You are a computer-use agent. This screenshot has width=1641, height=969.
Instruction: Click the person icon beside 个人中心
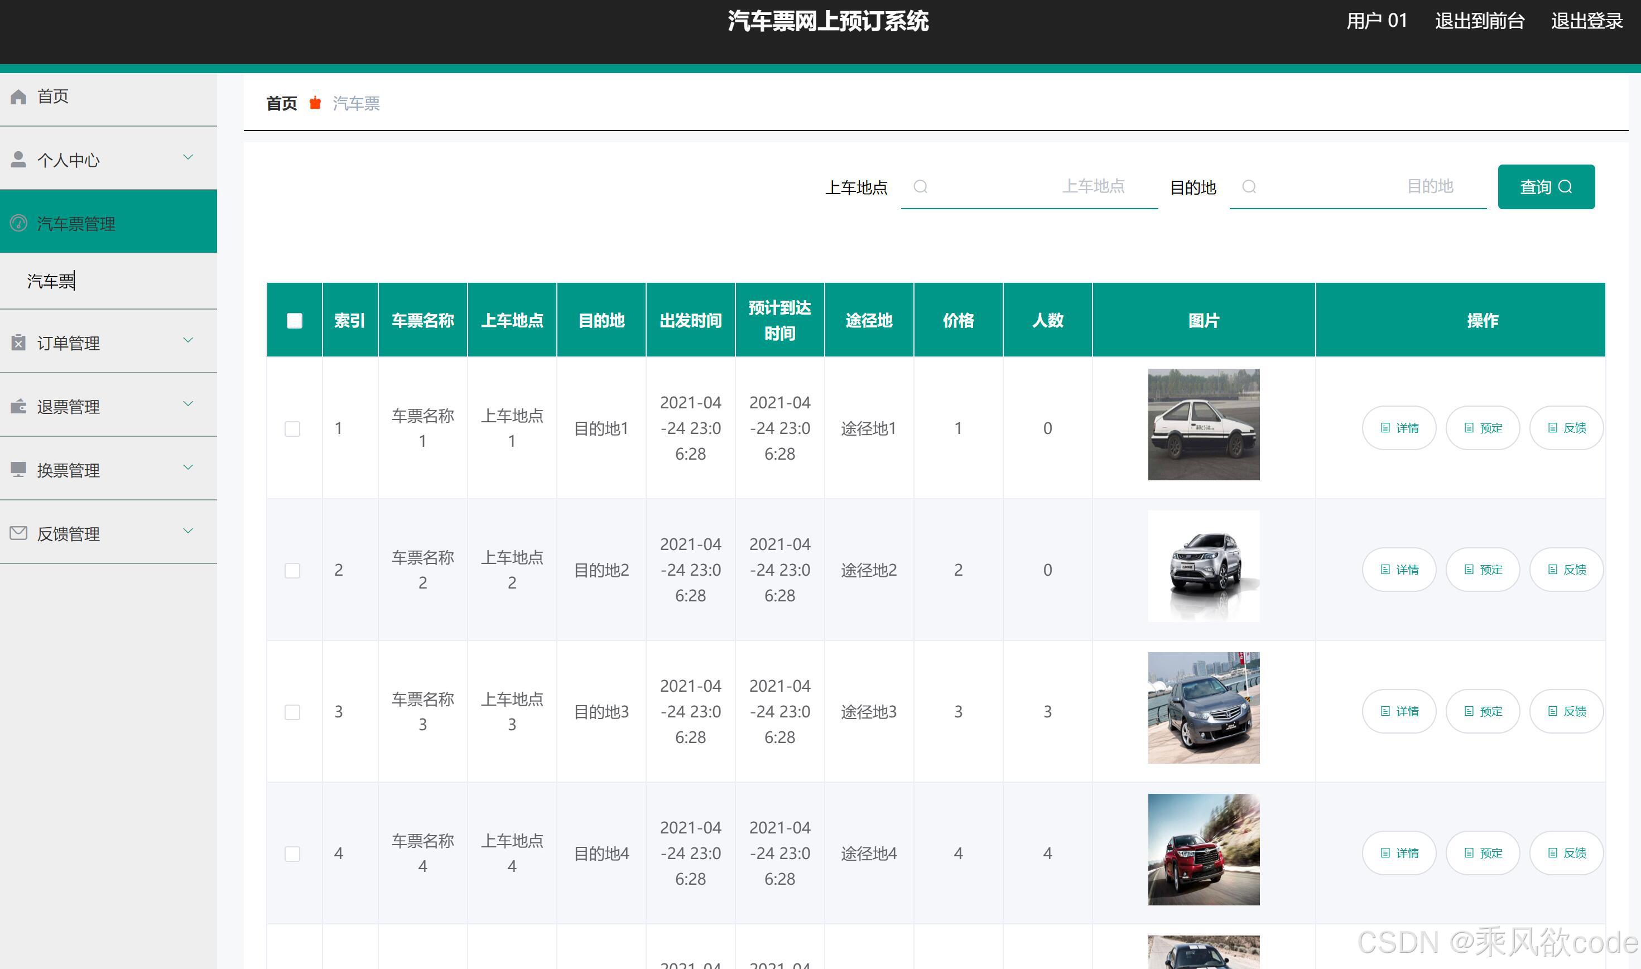[18, 160]
